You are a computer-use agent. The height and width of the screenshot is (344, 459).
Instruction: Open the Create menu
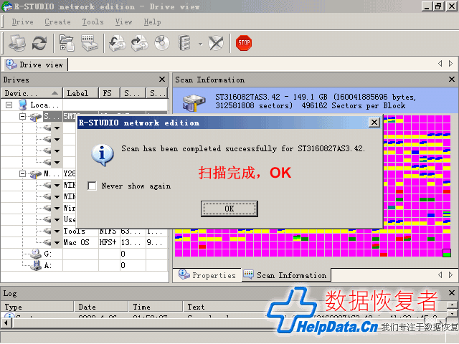tap(57, 22)
